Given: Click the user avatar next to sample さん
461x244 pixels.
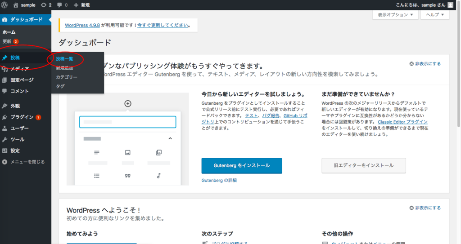Looking at the screenshot, I should tap(450, 5).
